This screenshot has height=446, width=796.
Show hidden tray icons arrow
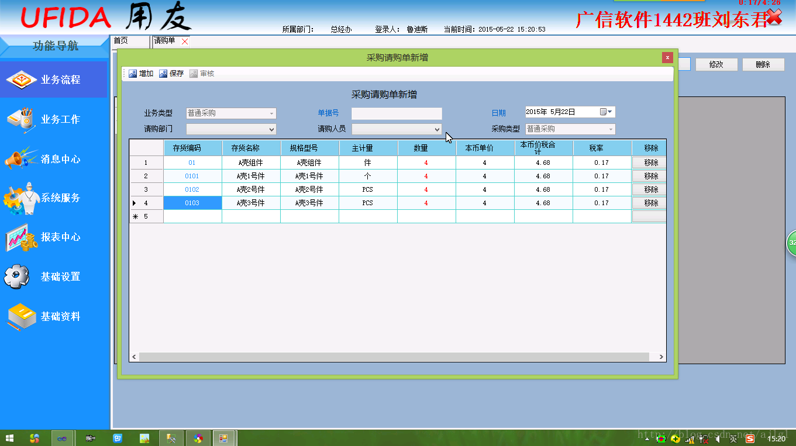[x=647, y=439]
